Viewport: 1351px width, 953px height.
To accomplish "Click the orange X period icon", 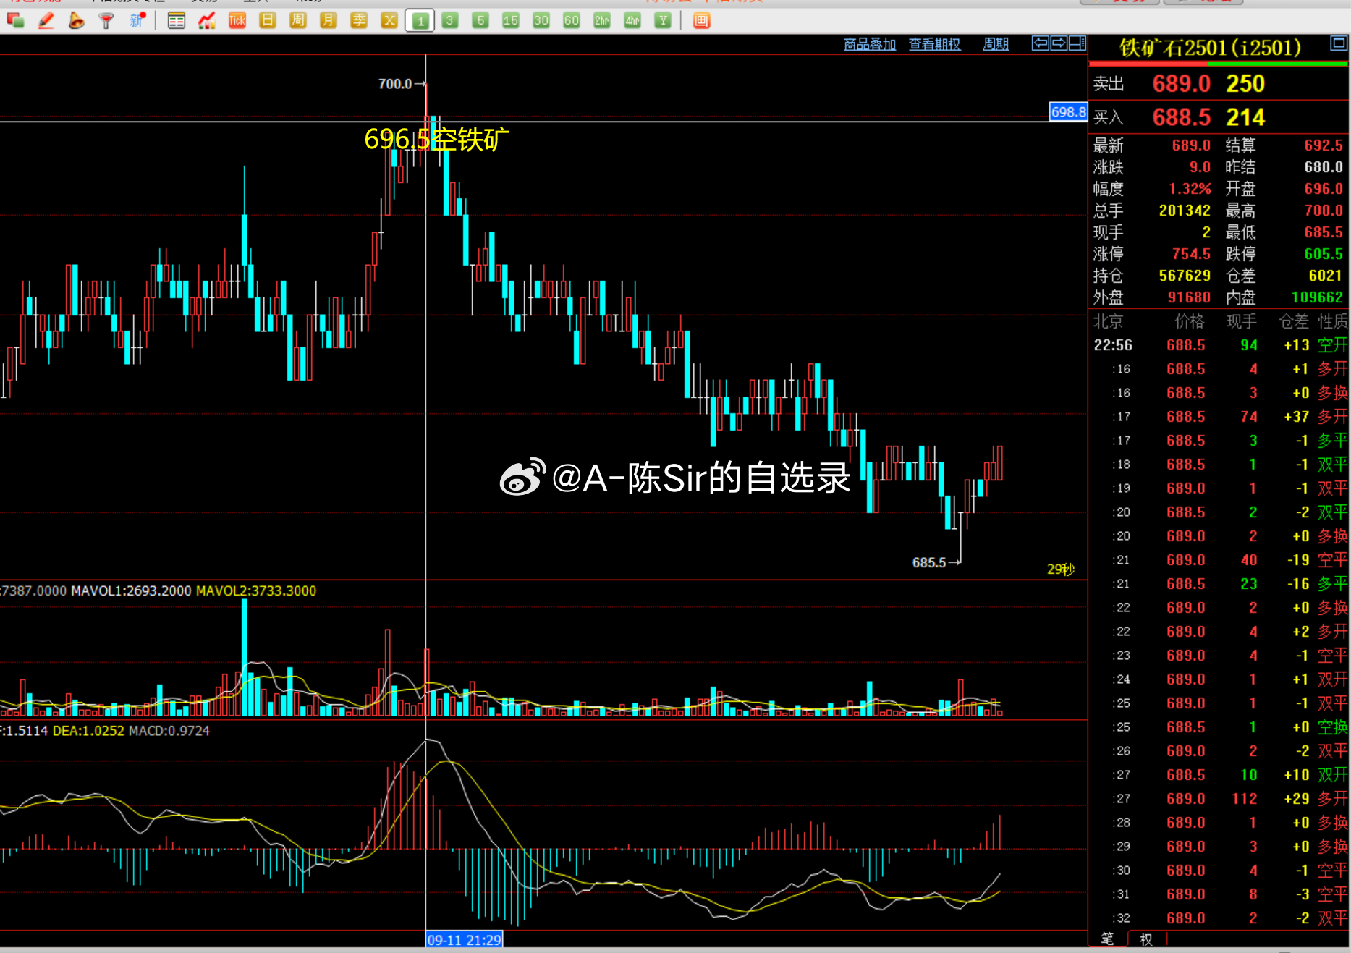I will 389,20.
